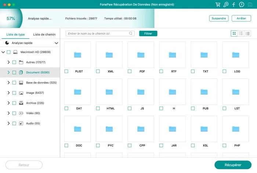
Task: Click the save scan icon in title bar
Action: pyautogui.click(x=250, y=4)
